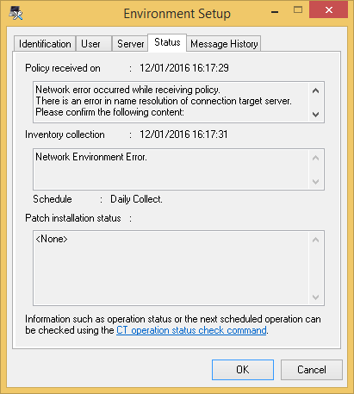
Task: Click the 'Schedule' label
Action: pyautogui.click(x=53, y=199)
